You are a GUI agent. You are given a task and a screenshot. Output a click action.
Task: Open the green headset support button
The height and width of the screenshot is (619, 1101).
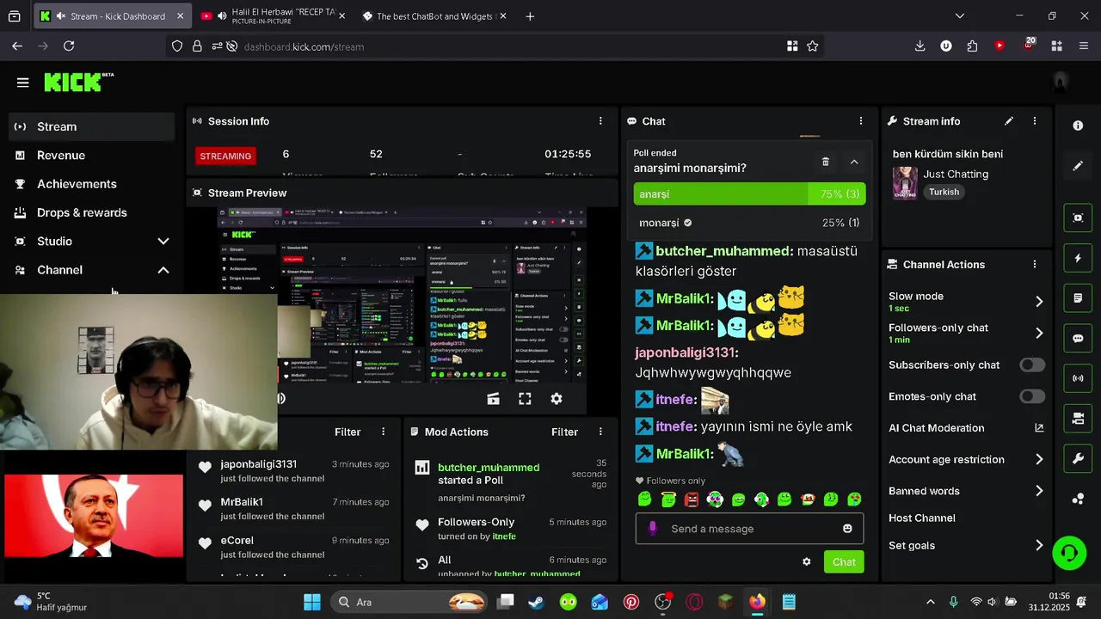[1069, 553]
